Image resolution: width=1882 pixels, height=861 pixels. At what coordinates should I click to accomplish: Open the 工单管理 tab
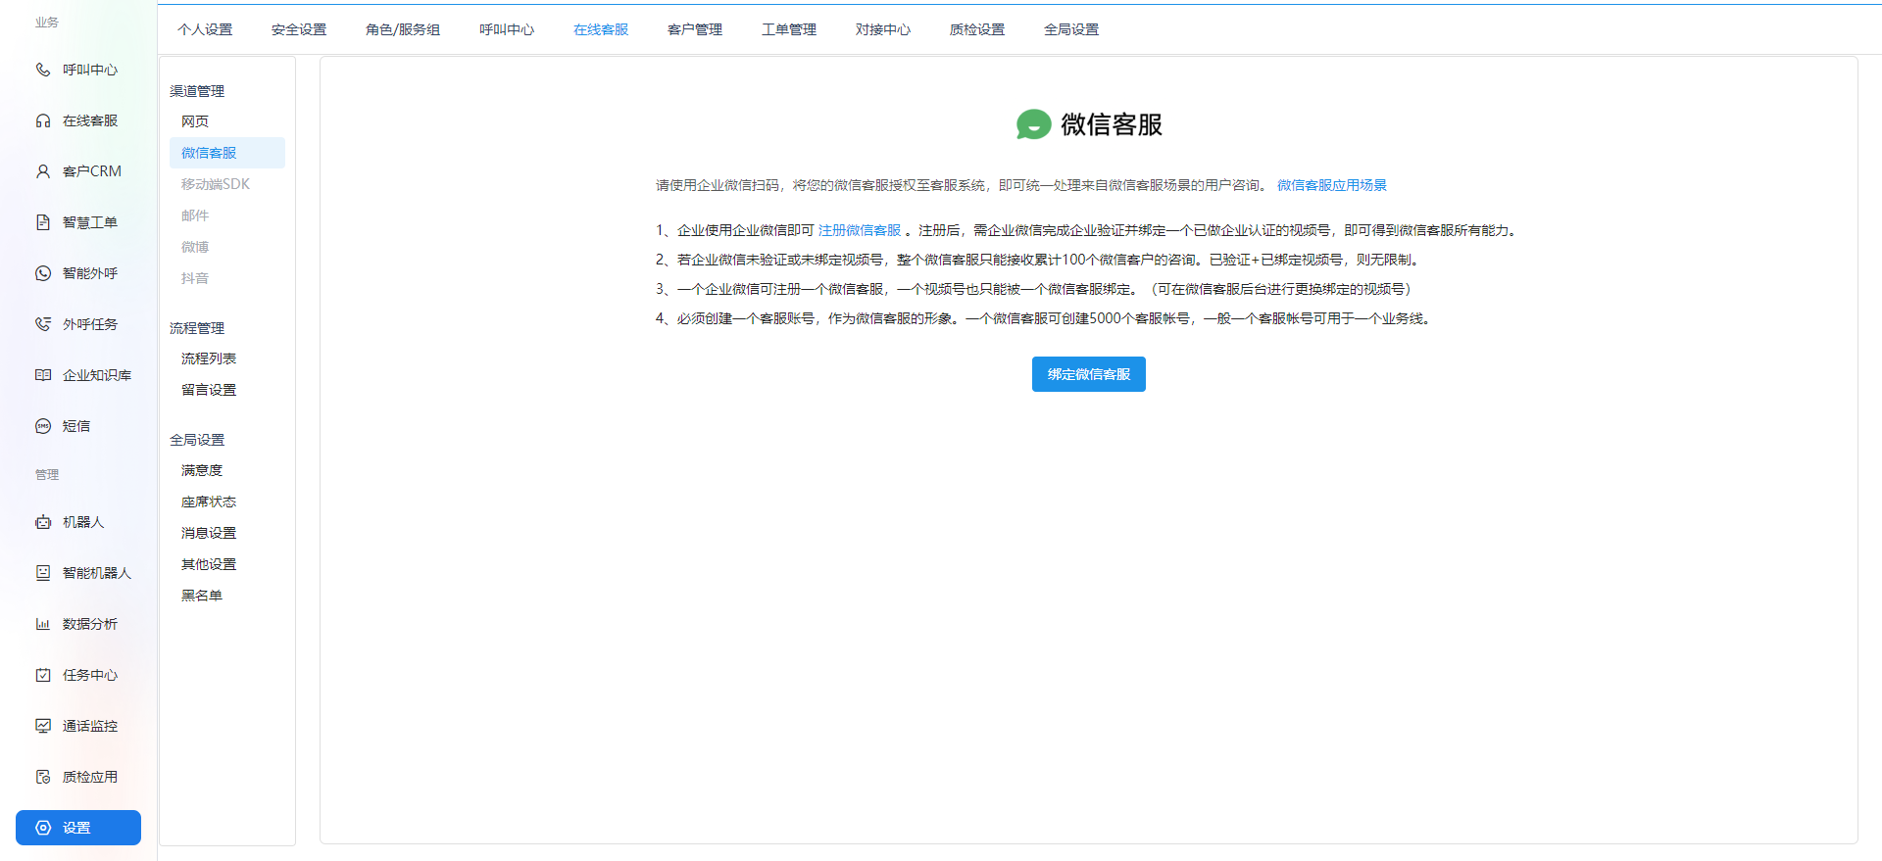click(x=789, y=29)
